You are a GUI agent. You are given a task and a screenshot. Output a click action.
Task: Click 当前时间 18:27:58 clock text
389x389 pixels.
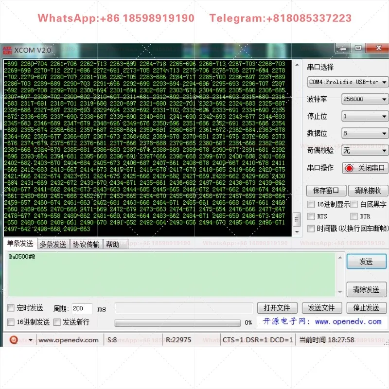coord(327,340)
